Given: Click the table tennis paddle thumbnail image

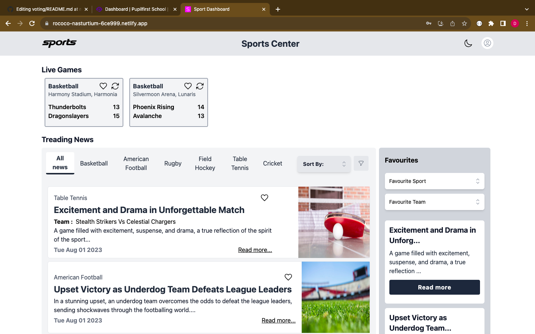Looking at the screenshot, I should tap(334, 222).
